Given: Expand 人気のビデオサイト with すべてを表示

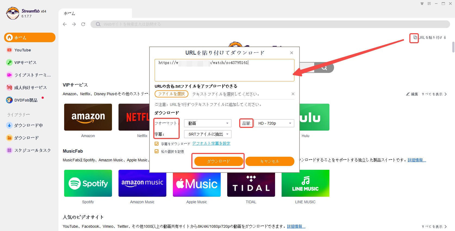Looking at the screenshot, I should tap(434, 227).
